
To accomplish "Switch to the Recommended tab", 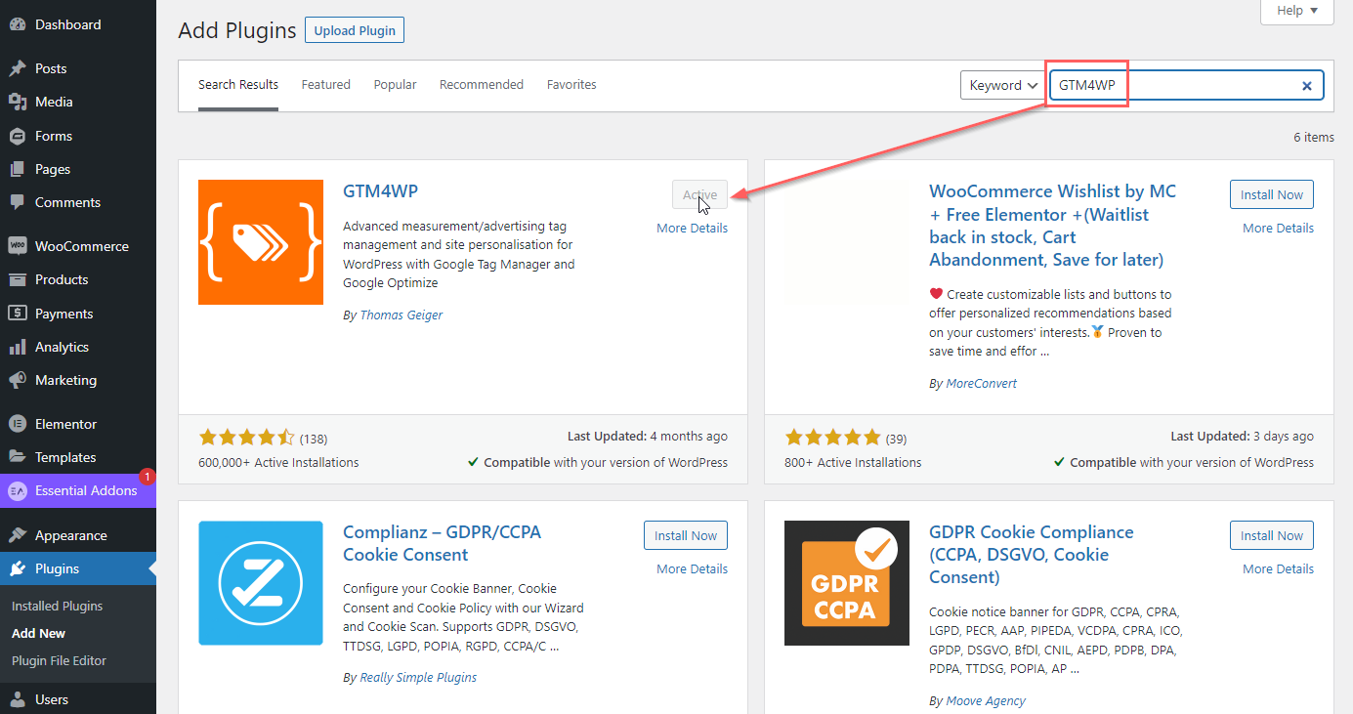I will point(482,85).
